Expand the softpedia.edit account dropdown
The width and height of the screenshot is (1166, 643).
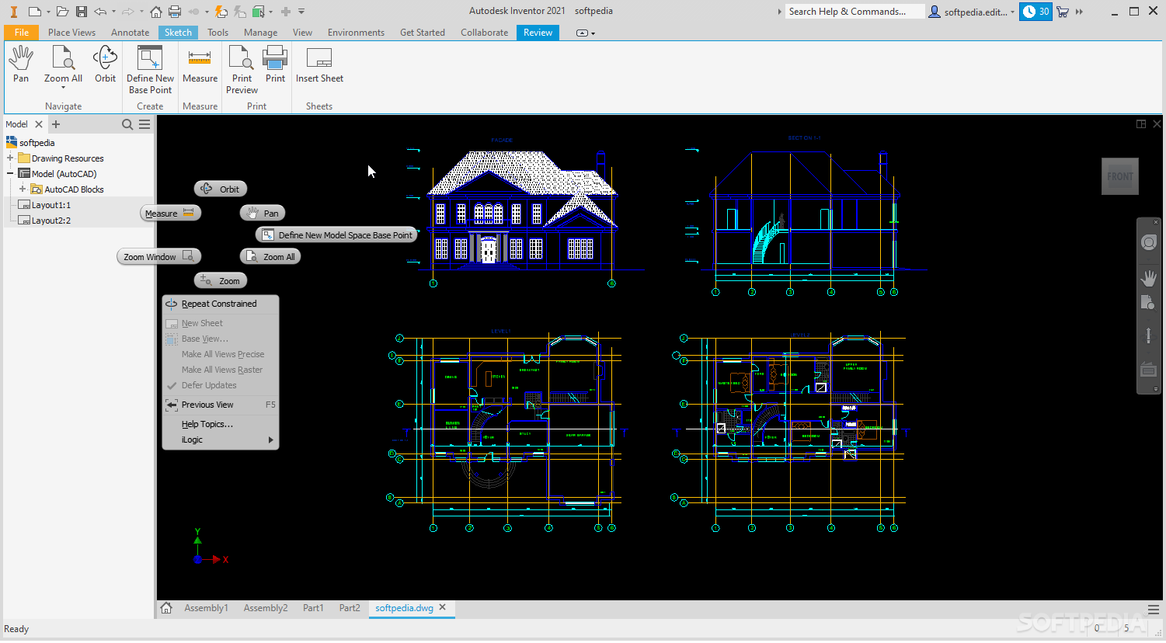coord(1012,12)
